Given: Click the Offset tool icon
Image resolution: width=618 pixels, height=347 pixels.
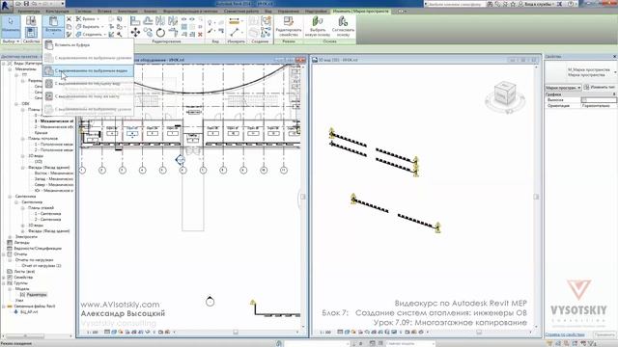Looking at the screenshot, I should (x=148, y=21).
